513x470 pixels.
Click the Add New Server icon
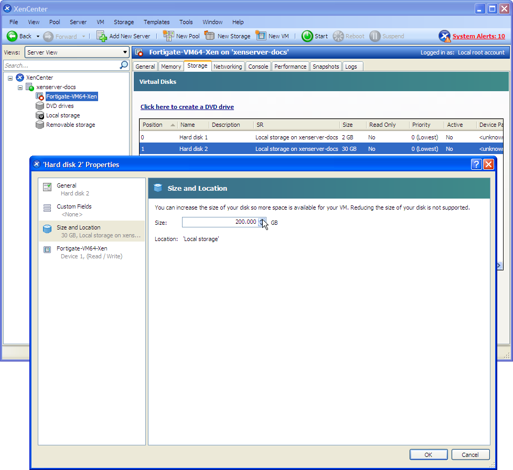(x=101, y=36)
